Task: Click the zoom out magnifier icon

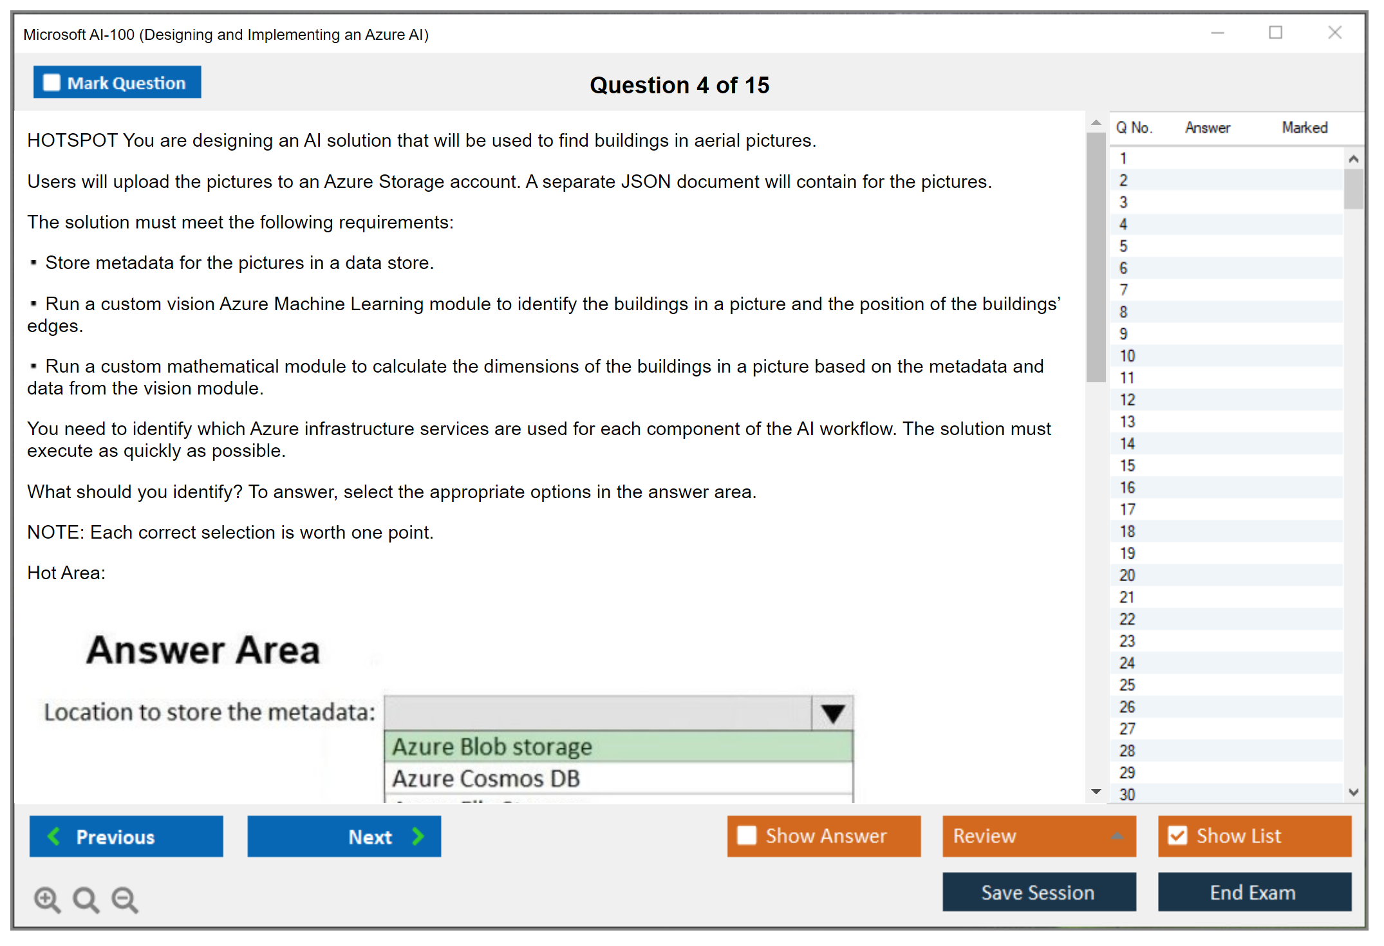Action: click(x=124, y=899)
